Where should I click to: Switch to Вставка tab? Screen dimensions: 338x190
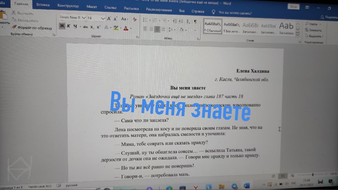pos(43,5)
